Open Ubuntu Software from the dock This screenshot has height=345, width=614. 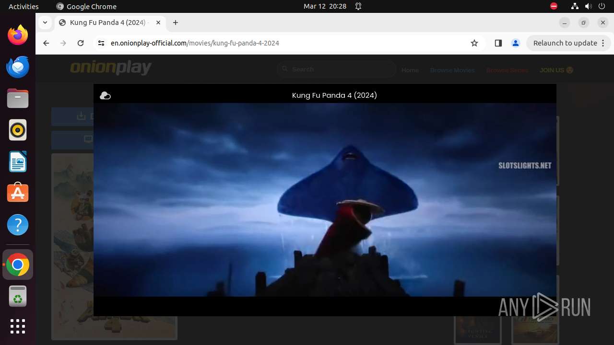(18, 193)
